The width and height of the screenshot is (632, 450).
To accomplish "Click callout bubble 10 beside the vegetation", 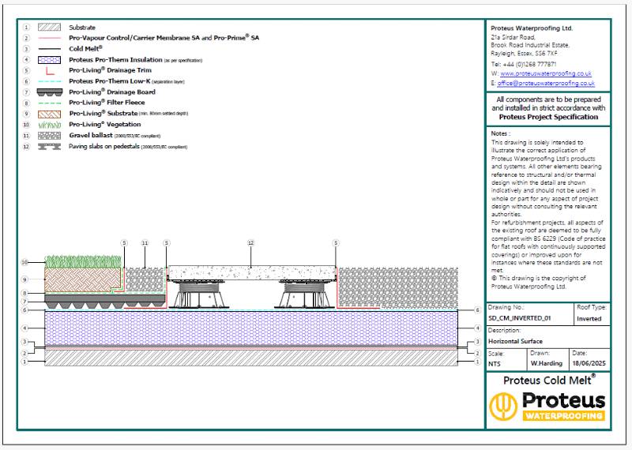I will pos(24,262).
